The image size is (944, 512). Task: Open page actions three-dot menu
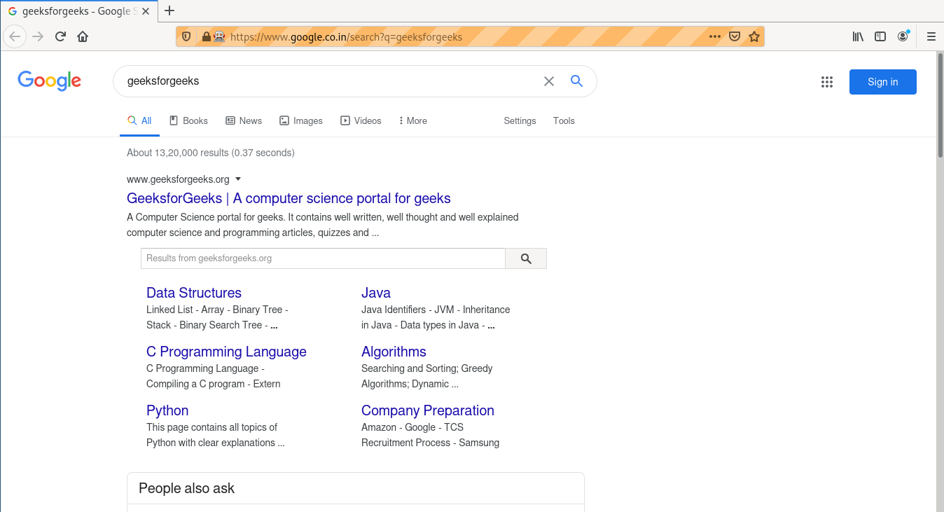714,37
